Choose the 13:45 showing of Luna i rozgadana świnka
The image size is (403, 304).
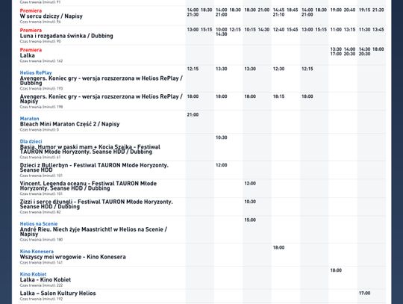(x=378, y=30)
